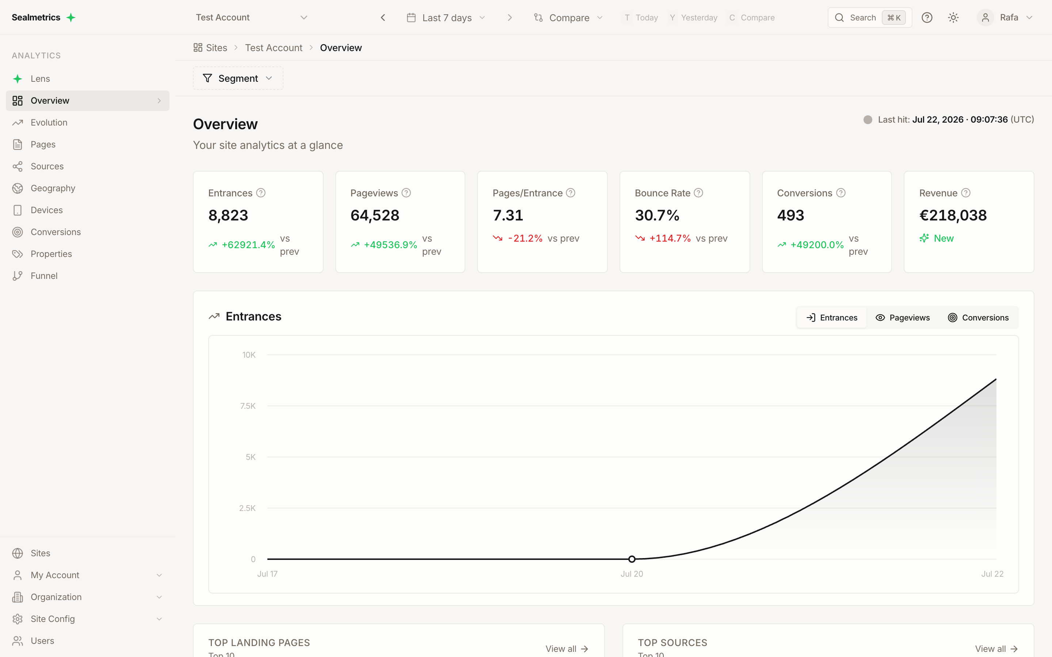Click the Pages/Entrance info help icon
Viewport: 1052px width, 657px height.
coord(571,193)
